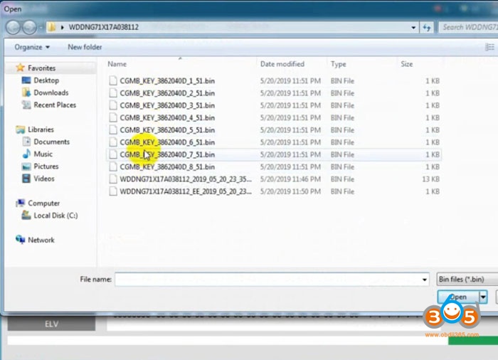Click the Documents library icon

(26, 142)
